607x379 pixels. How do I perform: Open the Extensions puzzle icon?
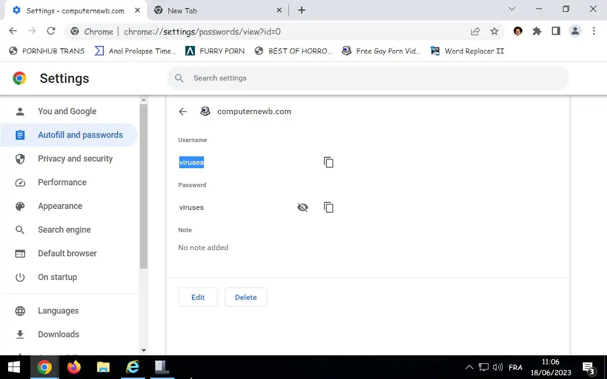[x=537, y=31]
